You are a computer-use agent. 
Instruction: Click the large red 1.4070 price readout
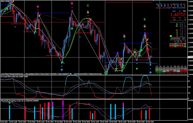coord(178,14)
